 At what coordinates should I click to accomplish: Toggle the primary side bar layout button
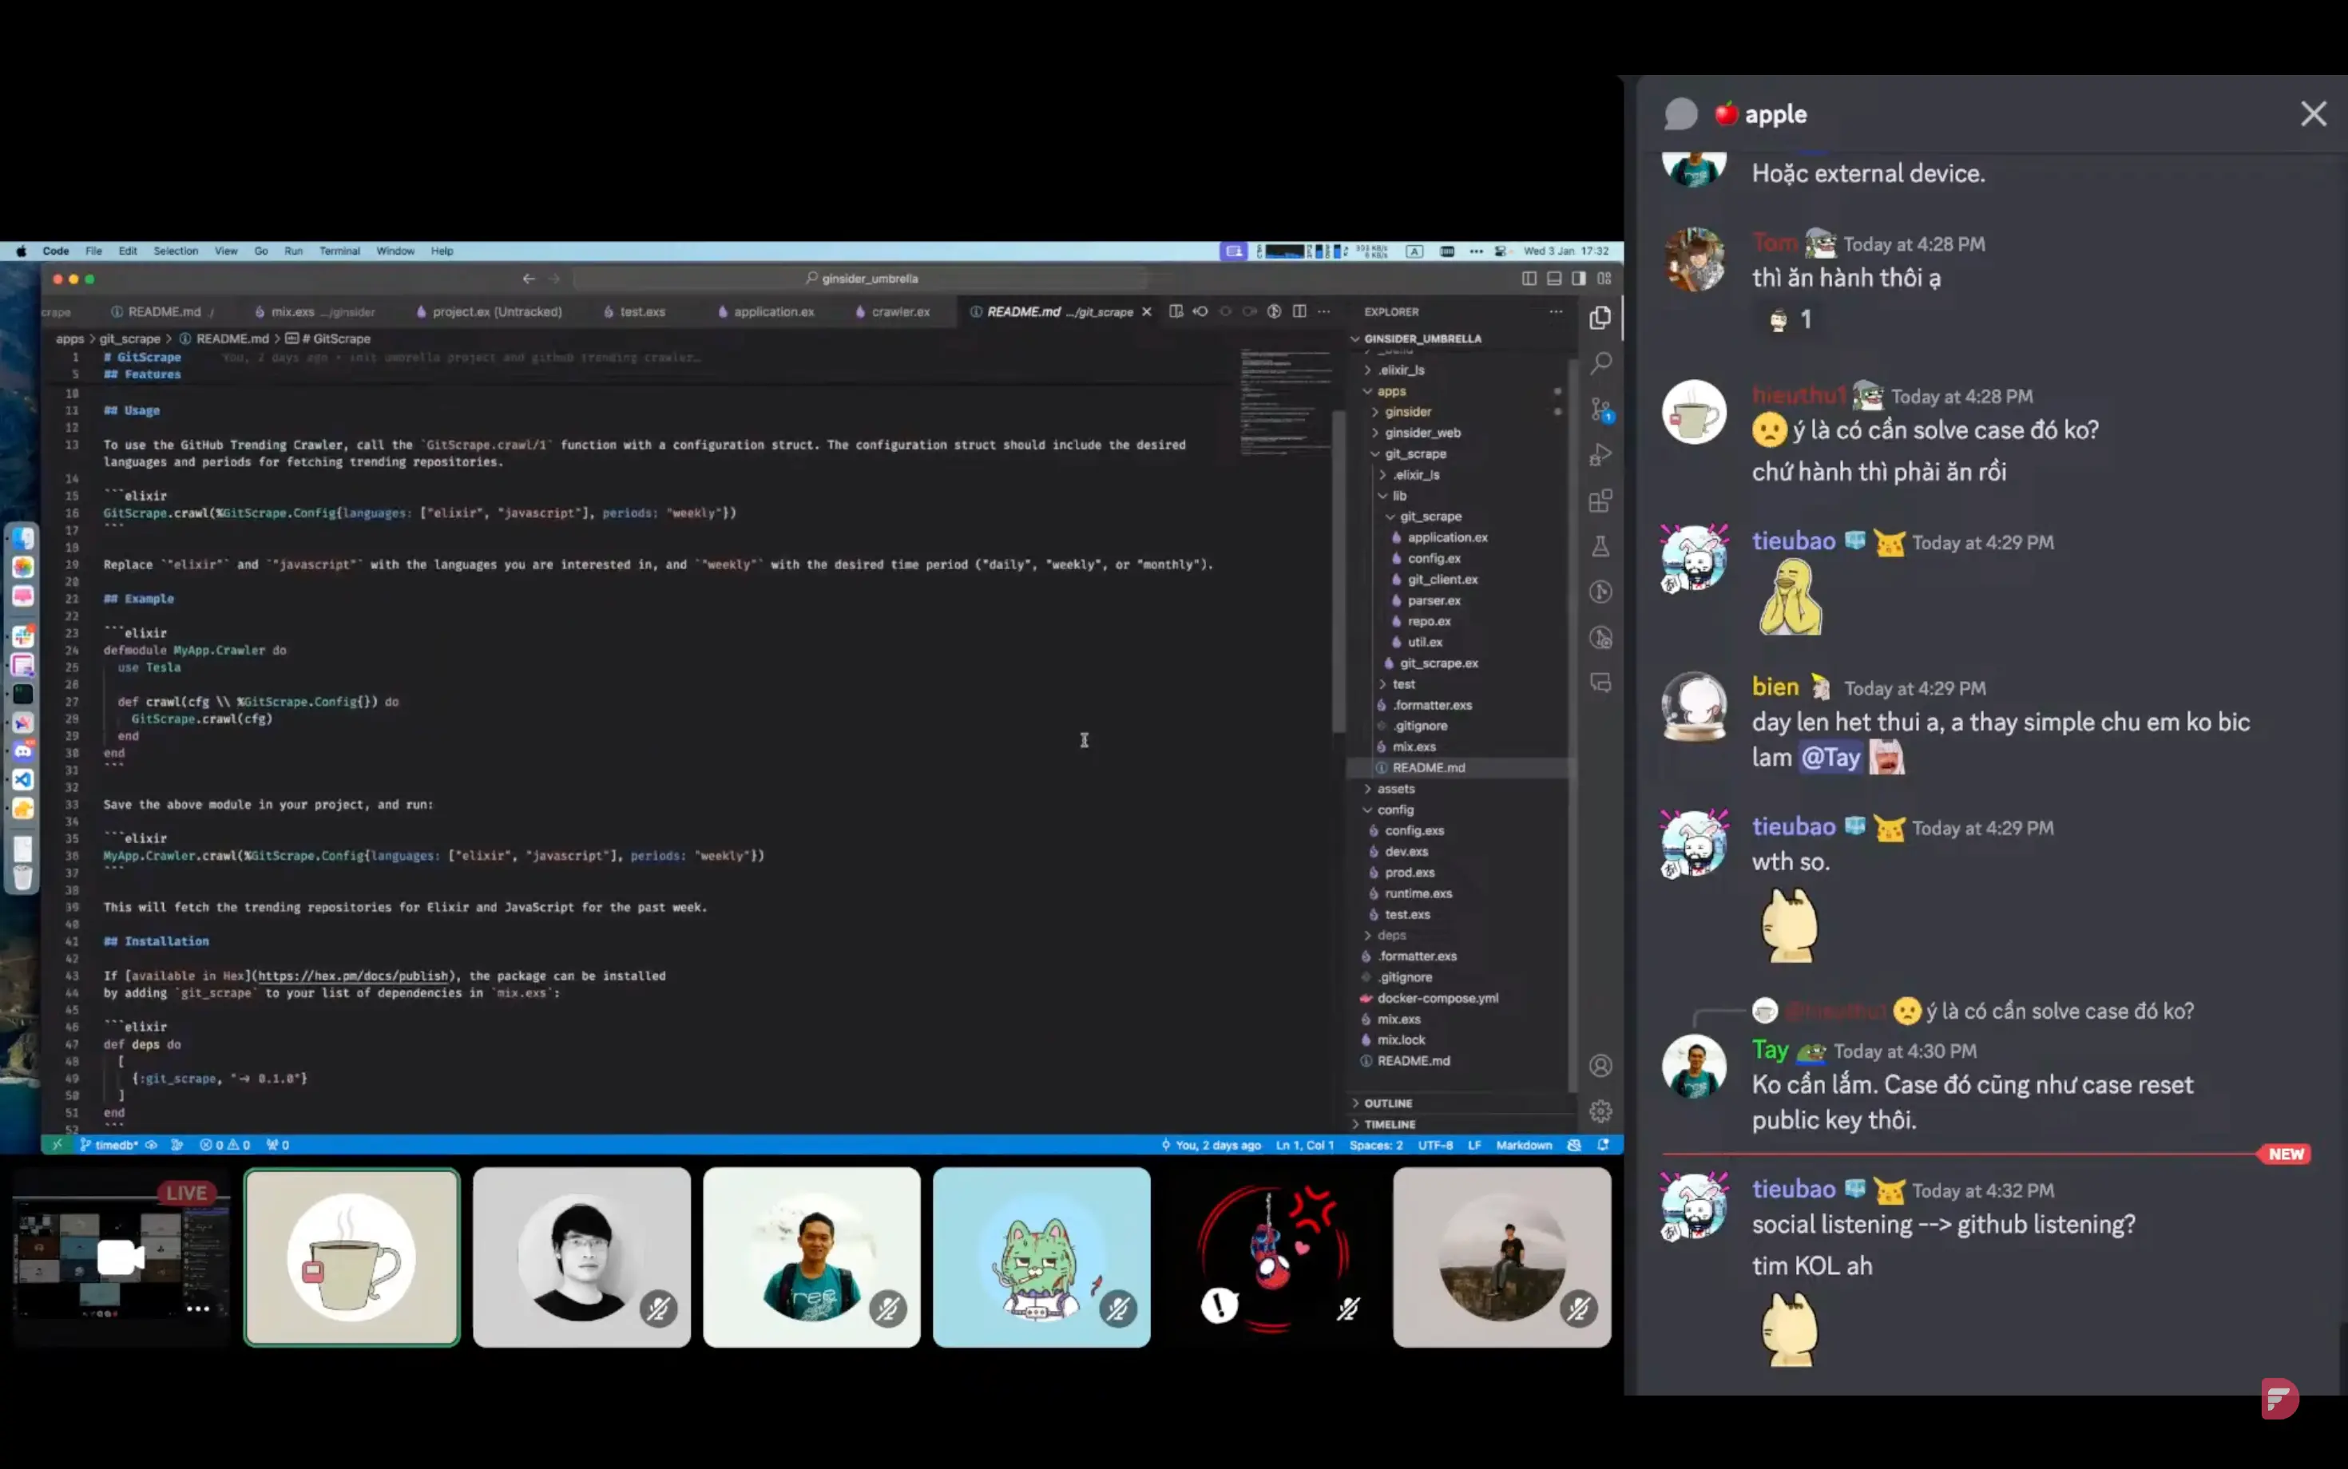point(1529,279)
